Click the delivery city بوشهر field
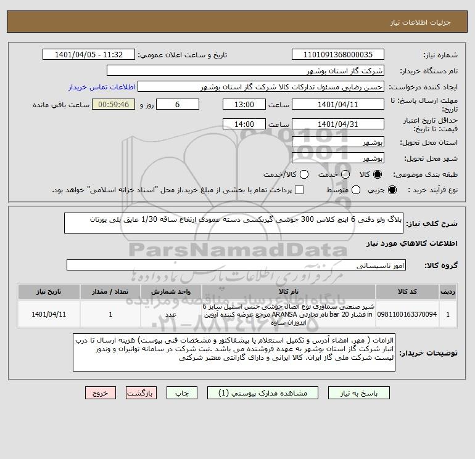This screenshot has width=475, height=459. (338, 158)
